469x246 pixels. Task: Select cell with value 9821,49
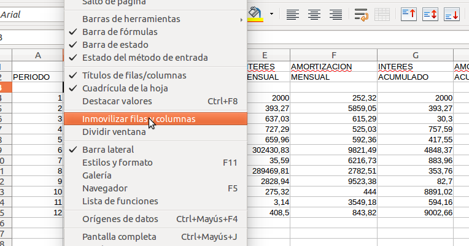pos(334,150)
